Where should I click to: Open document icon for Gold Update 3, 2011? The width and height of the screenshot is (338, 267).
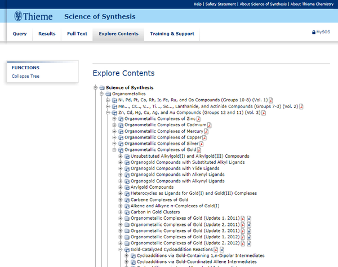point(249,231)
